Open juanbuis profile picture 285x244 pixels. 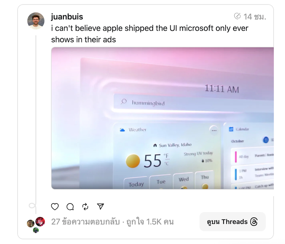(36, 21)
